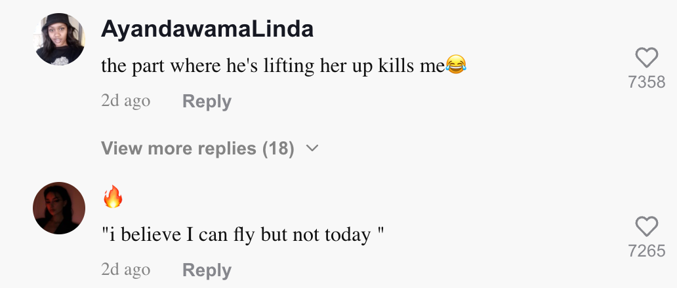Click the "(18)" reply count

click(x=278, y=149)
